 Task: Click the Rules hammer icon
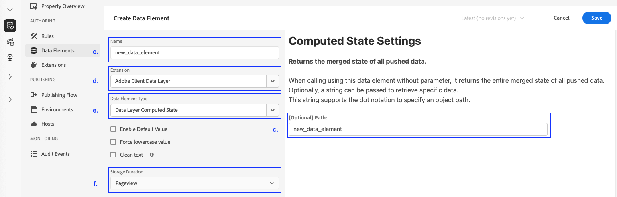coord(34,36)
